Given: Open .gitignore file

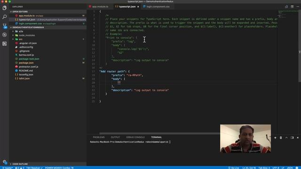Looking at the screenshot, I should pos(48,51).
